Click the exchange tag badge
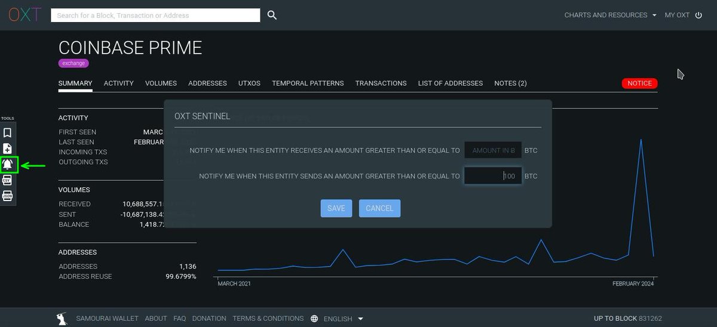 pyautogui.click(x=73, y=63)
